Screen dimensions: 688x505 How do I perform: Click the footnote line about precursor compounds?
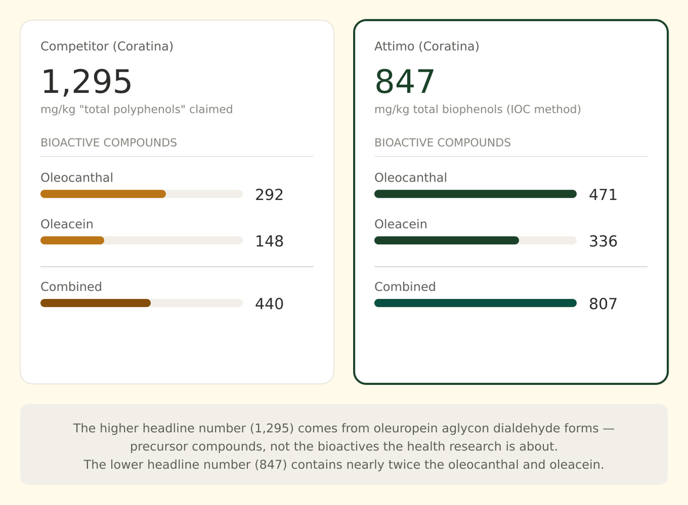click(x=344, y=446)
